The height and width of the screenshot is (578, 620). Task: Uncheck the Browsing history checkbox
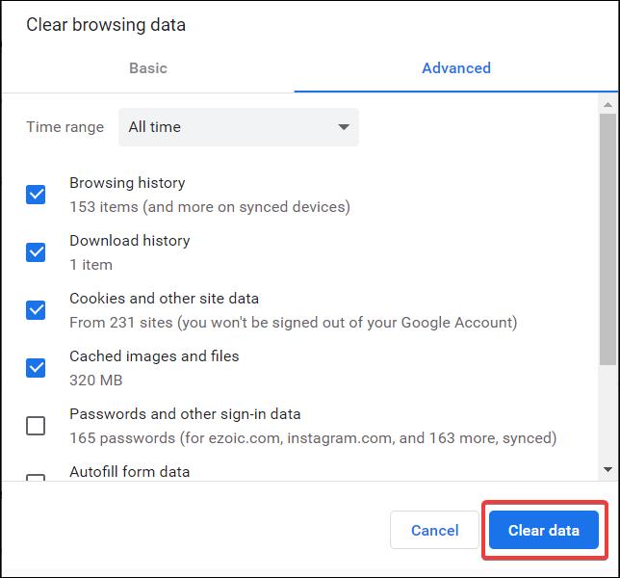click(x=36, y=195)
